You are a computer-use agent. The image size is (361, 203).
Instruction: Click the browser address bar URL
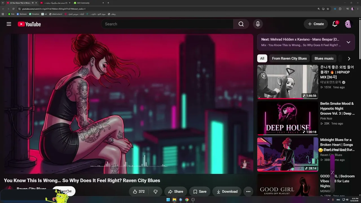(x=54, y=9)
